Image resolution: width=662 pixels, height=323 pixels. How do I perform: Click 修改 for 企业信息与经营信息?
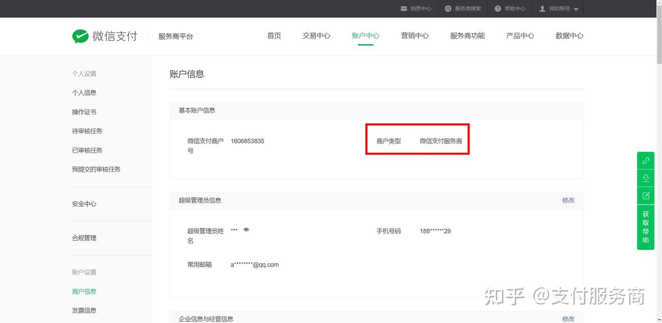point(568,319)
